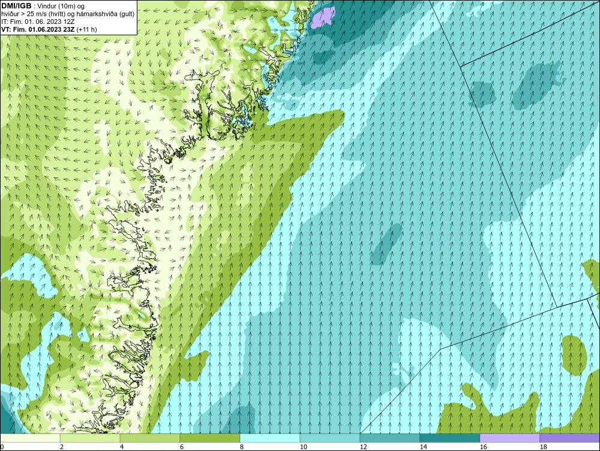This screenshot has width=600, height=451.
Task: Click the legend label 12
Action: click(x=363, y=447)
